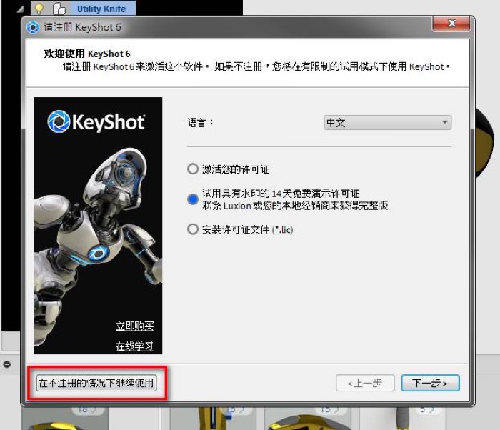Close the KeyShot 6 registration dialog
Screen dimensions: 500x430
451,24
